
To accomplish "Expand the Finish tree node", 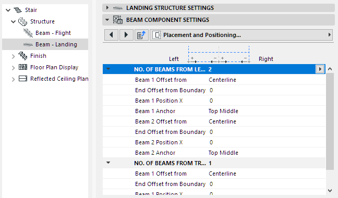I will [x=14, y=56].
